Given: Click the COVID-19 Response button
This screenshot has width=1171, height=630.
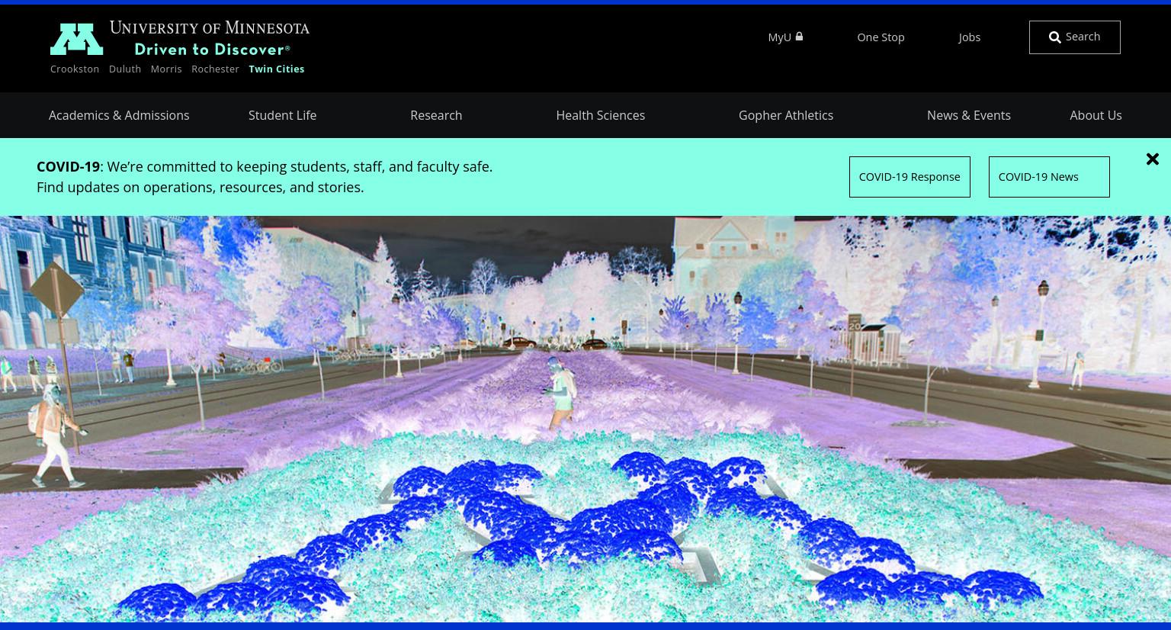Looking at the screenshot, I should (x=910, y=177).
